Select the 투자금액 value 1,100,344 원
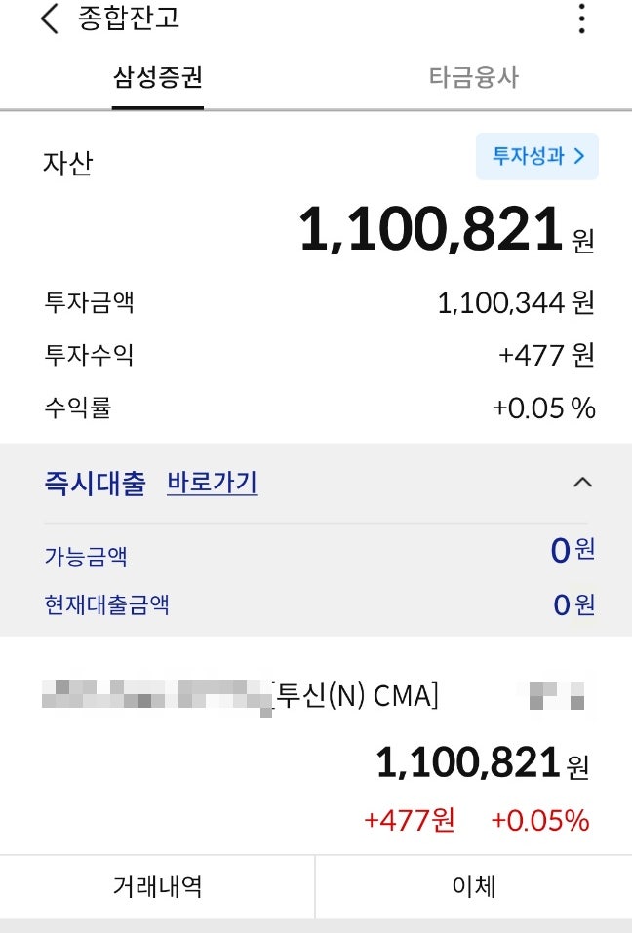 516,303
